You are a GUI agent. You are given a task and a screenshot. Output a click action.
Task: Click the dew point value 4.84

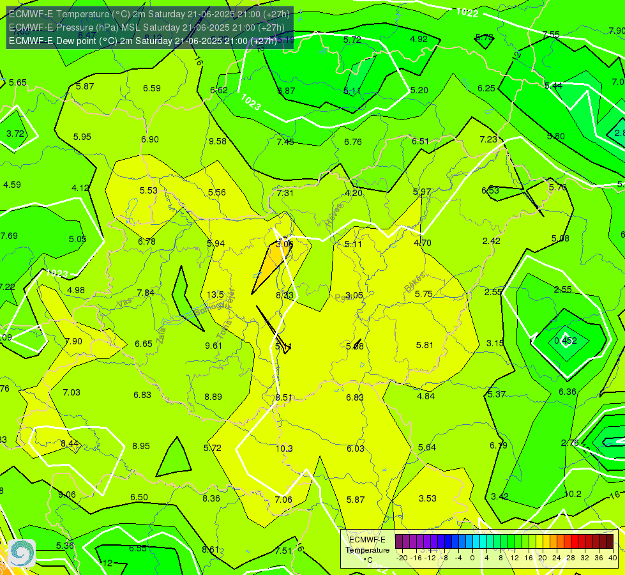click(x=426, y=396)
